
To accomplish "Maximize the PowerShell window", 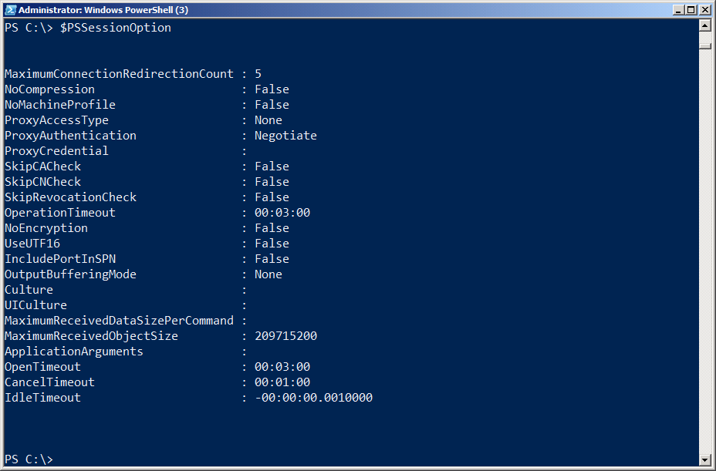I will tap(691, 10).
